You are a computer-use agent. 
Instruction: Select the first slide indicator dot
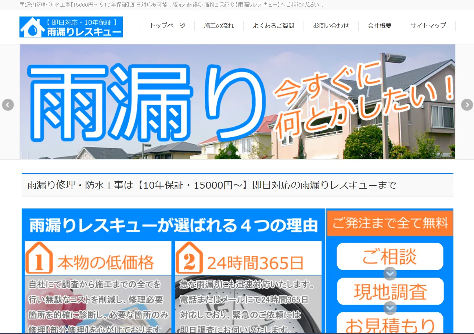pyautogui.click(x=229, y=153)
